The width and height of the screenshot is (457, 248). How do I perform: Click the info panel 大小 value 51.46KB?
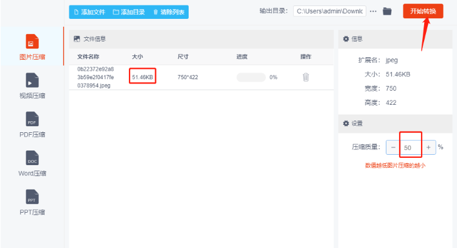coord(398,74)
